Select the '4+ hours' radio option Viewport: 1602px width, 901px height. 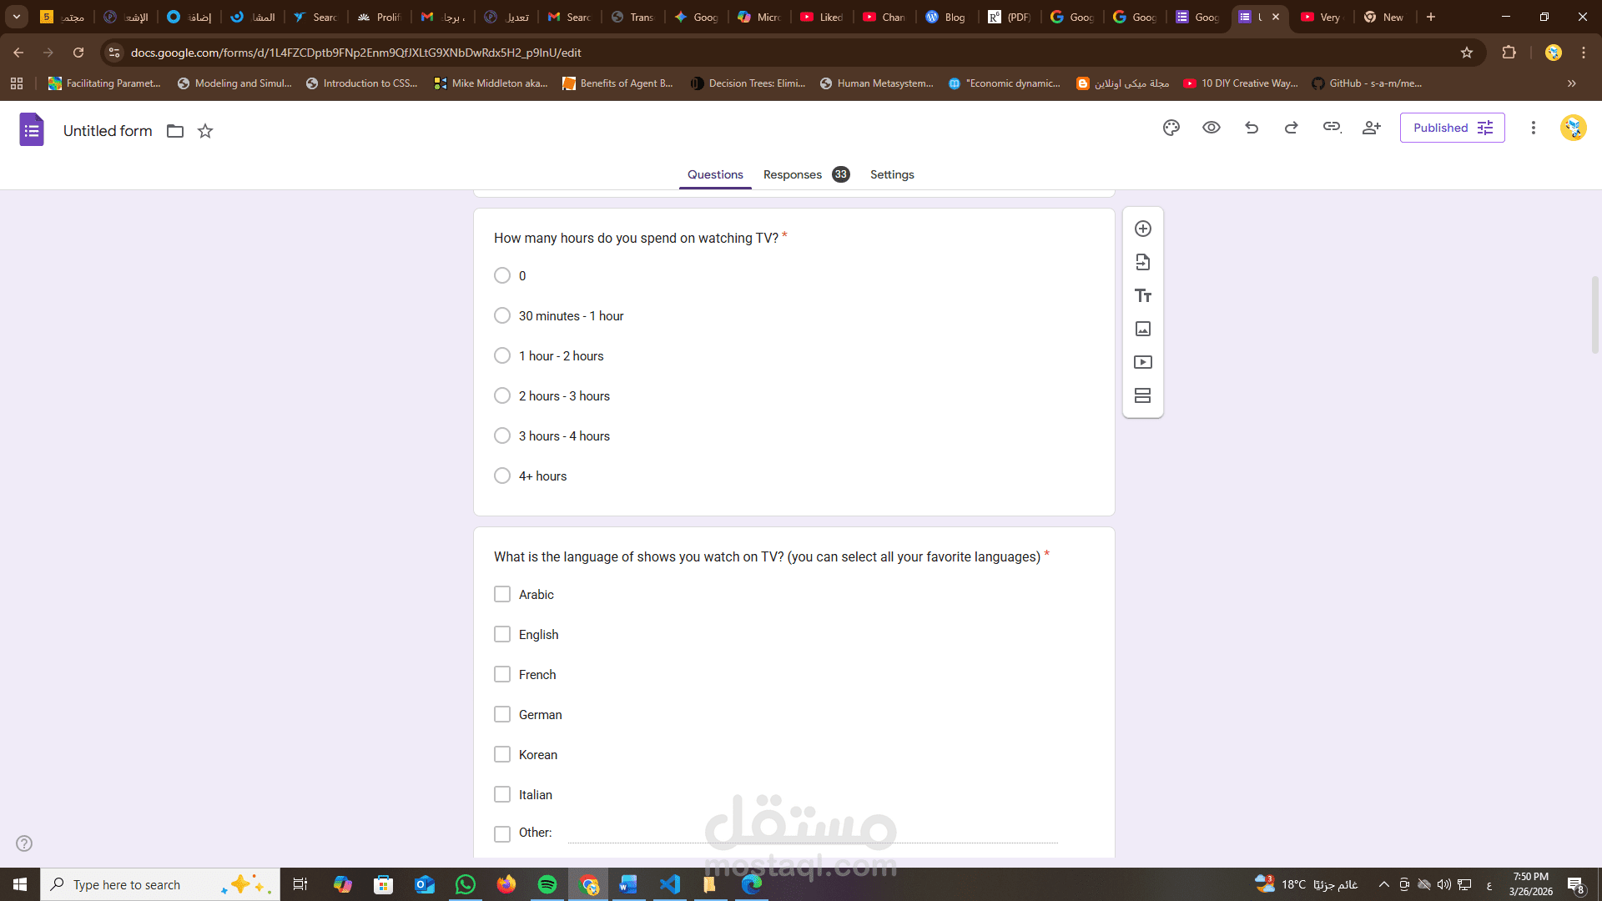point(502,476)
